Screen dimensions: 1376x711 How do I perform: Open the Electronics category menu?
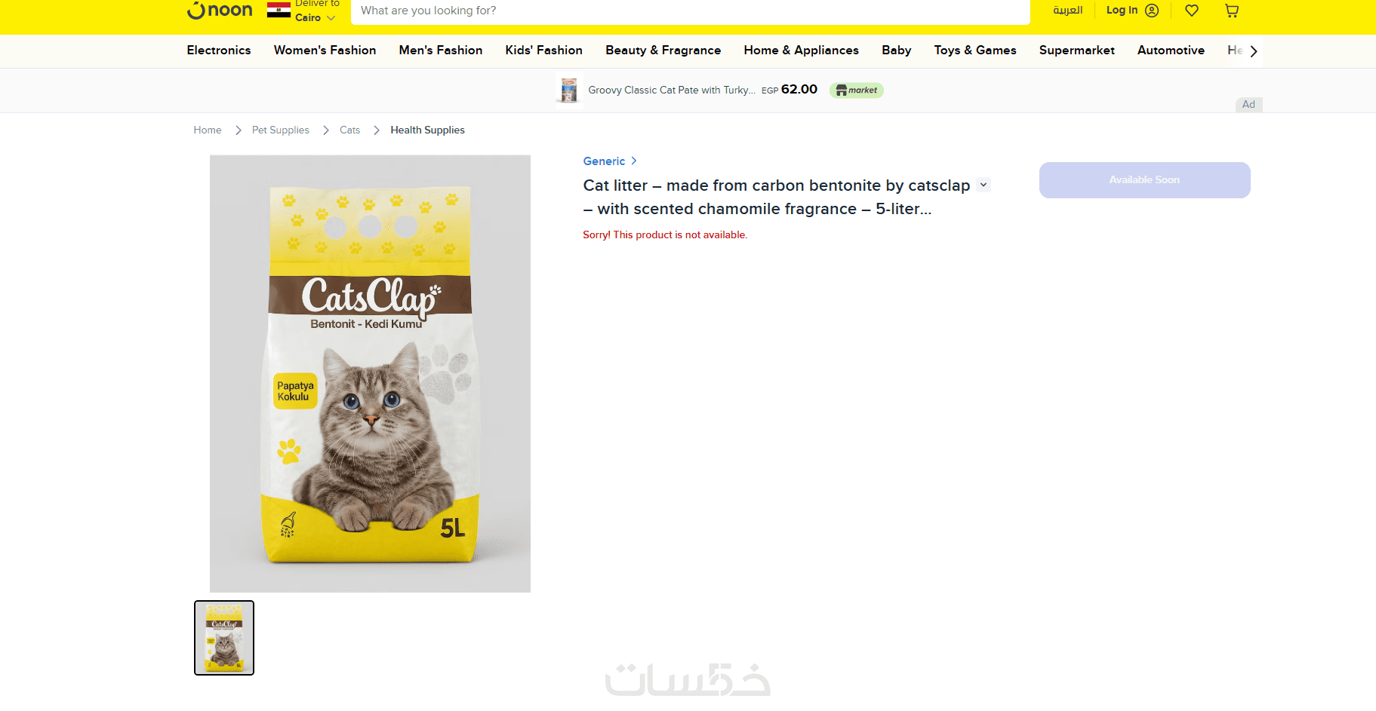pyautogui.click(x=219, y=51)
